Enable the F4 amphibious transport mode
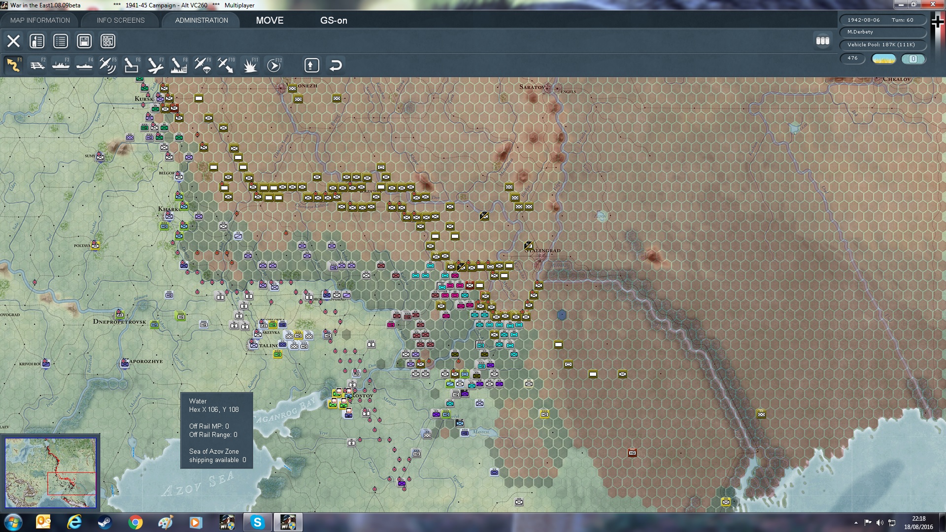The height and width of the screenshot is (532, 946). coord(84,65)
